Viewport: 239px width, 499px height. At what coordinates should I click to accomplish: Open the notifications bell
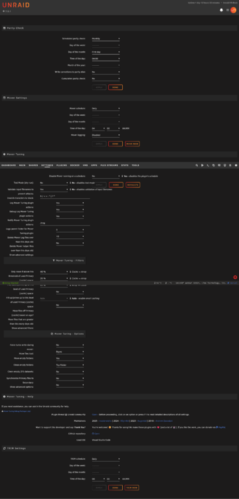click(x=222, y=10)
